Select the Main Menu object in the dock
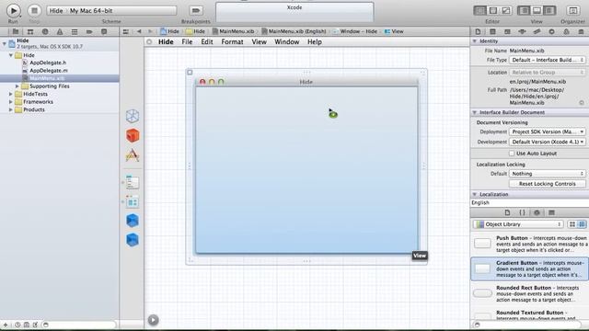 pos(133,183)
